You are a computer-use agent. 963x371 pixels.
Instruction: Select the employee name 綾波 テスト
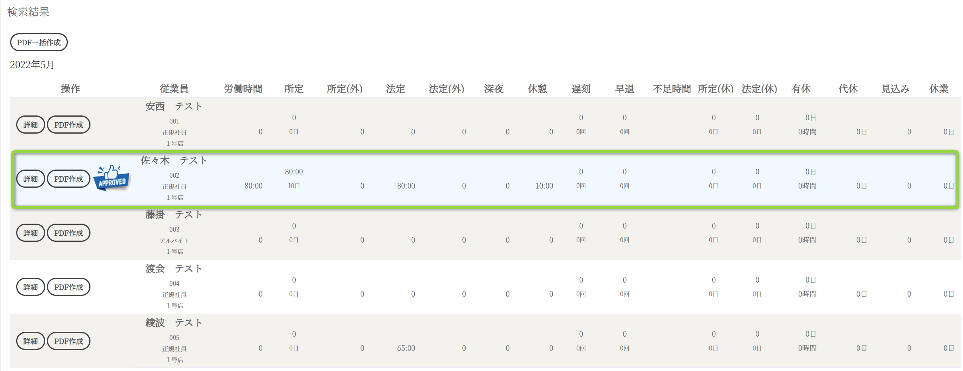(x=174, y=323)
